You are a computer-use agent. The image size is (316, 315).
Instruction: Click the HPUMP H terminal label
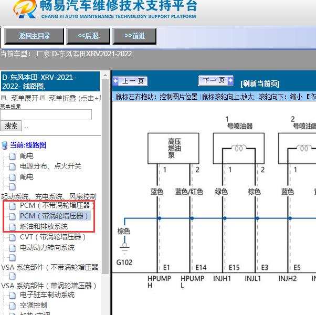159,282
